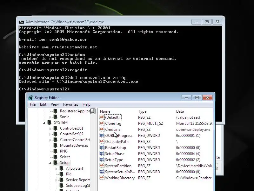Select the Setup key folder icon
The image size is (254, 191).
(x=55, y=163)
